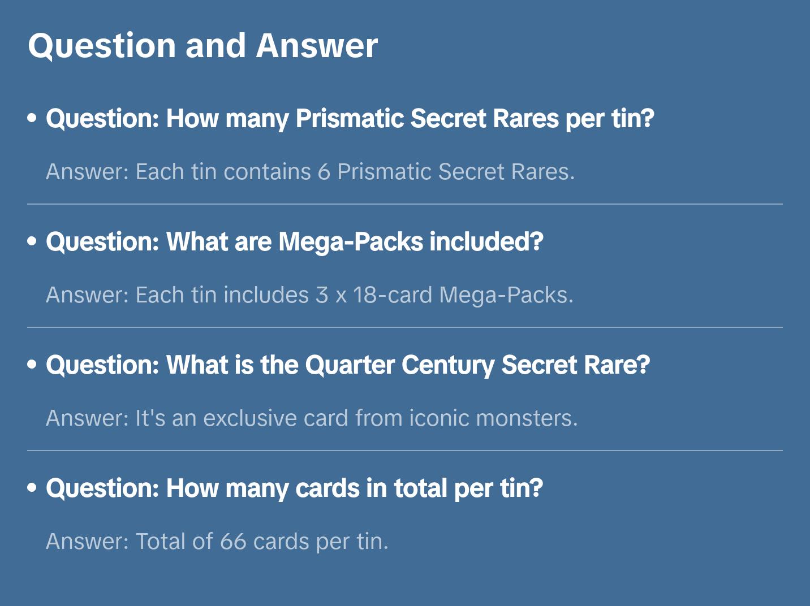Click the bullet before the Quarter Century question
810x606 pixels.
[32, 365]
